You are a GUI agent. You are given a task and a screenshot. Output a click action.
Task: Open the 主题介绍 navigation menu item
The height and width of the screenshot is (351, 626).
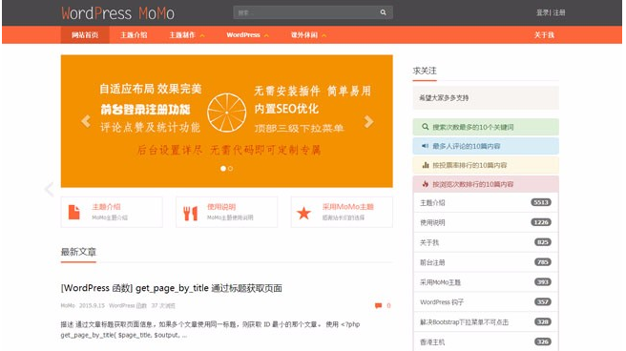(134, 35)
